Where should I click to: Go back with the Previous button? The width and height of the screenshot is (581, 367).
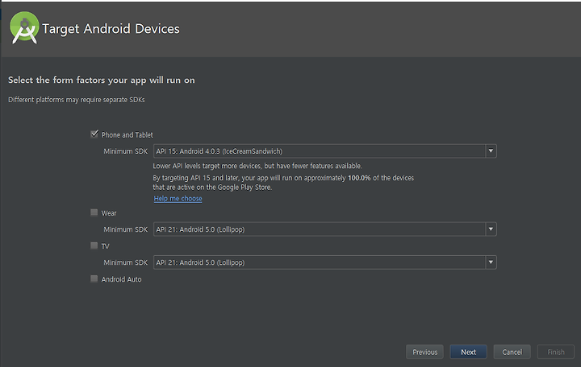click(424, 352)
